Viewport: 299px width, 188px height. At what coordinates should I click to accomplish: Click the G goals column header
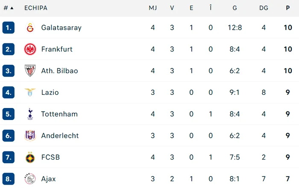(235, 8)
